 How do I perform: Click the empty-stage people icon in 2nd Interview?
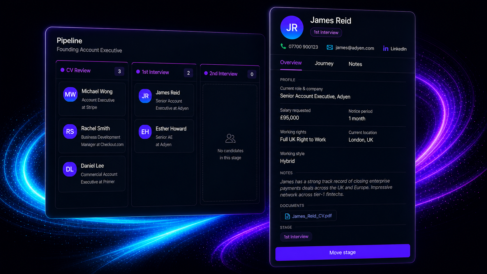coord(230,138)
